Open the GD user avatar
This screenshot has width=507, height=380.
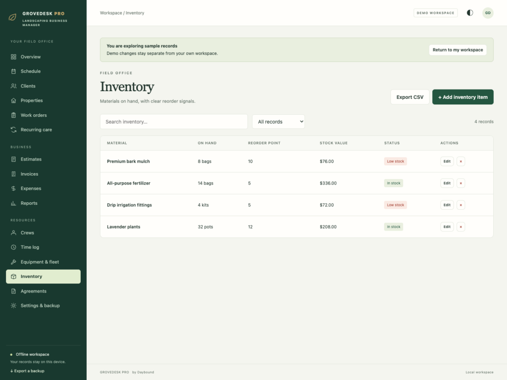[488, 13]
